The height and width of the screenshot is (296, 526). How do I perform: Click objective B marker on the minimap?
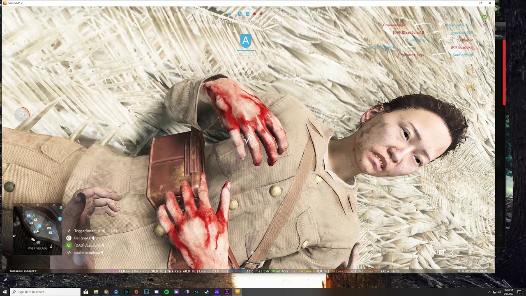(60, 219)
